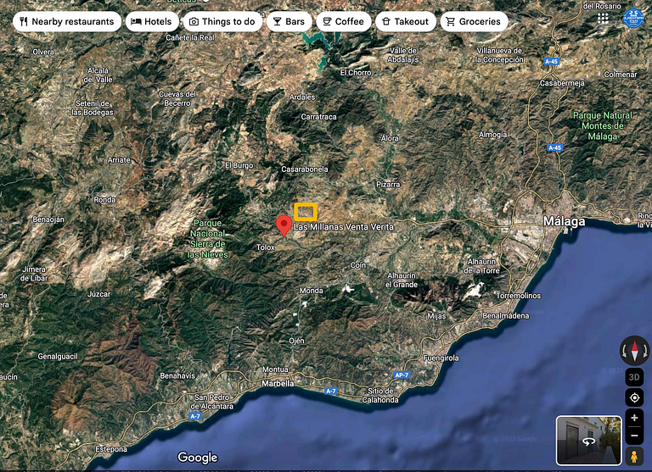
Task: Open the Google account profile avatar
Action: (633, 18)
